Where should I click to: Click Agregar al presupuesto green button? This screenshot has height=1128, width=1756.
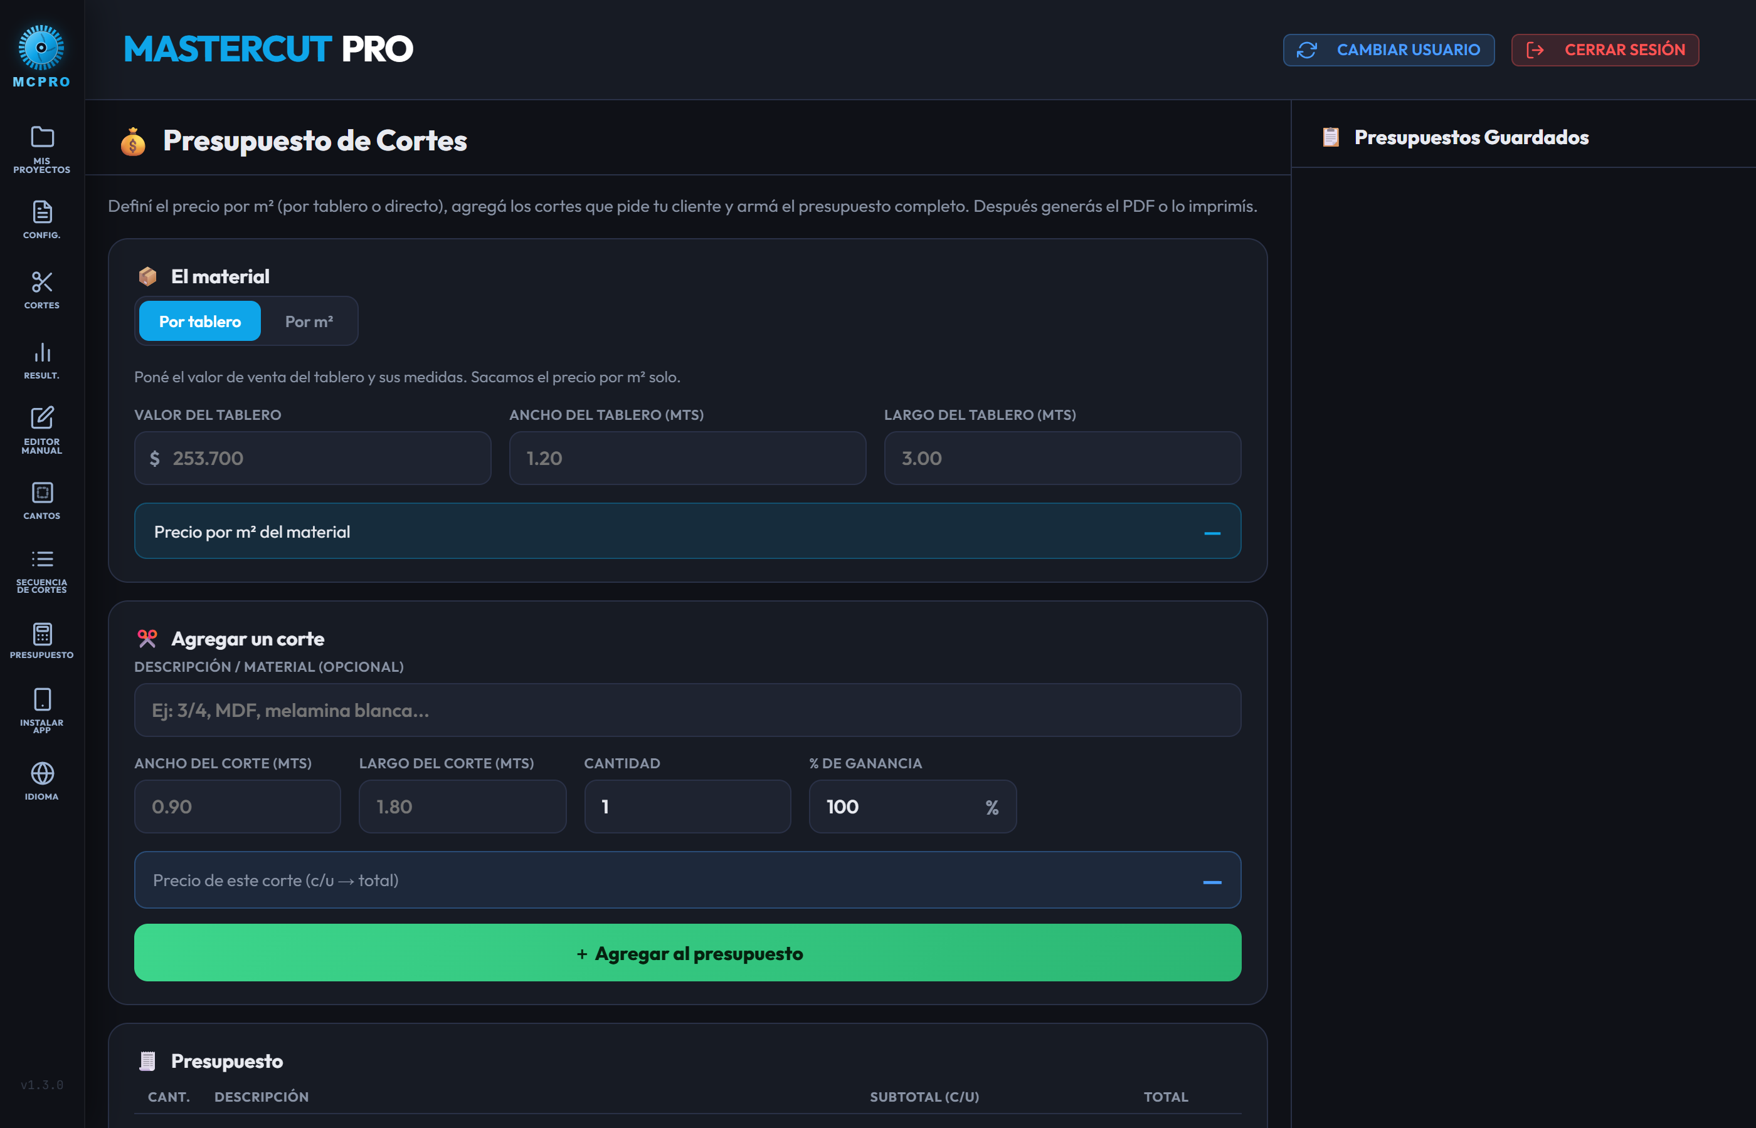687,953
